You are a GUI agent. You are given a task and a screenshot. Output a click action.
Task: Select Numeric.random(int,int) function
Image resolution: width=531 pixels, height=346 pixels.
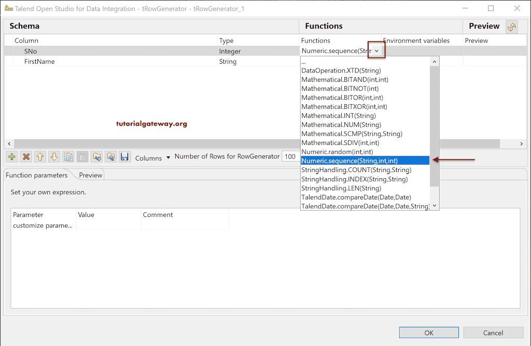coord(365,152)
